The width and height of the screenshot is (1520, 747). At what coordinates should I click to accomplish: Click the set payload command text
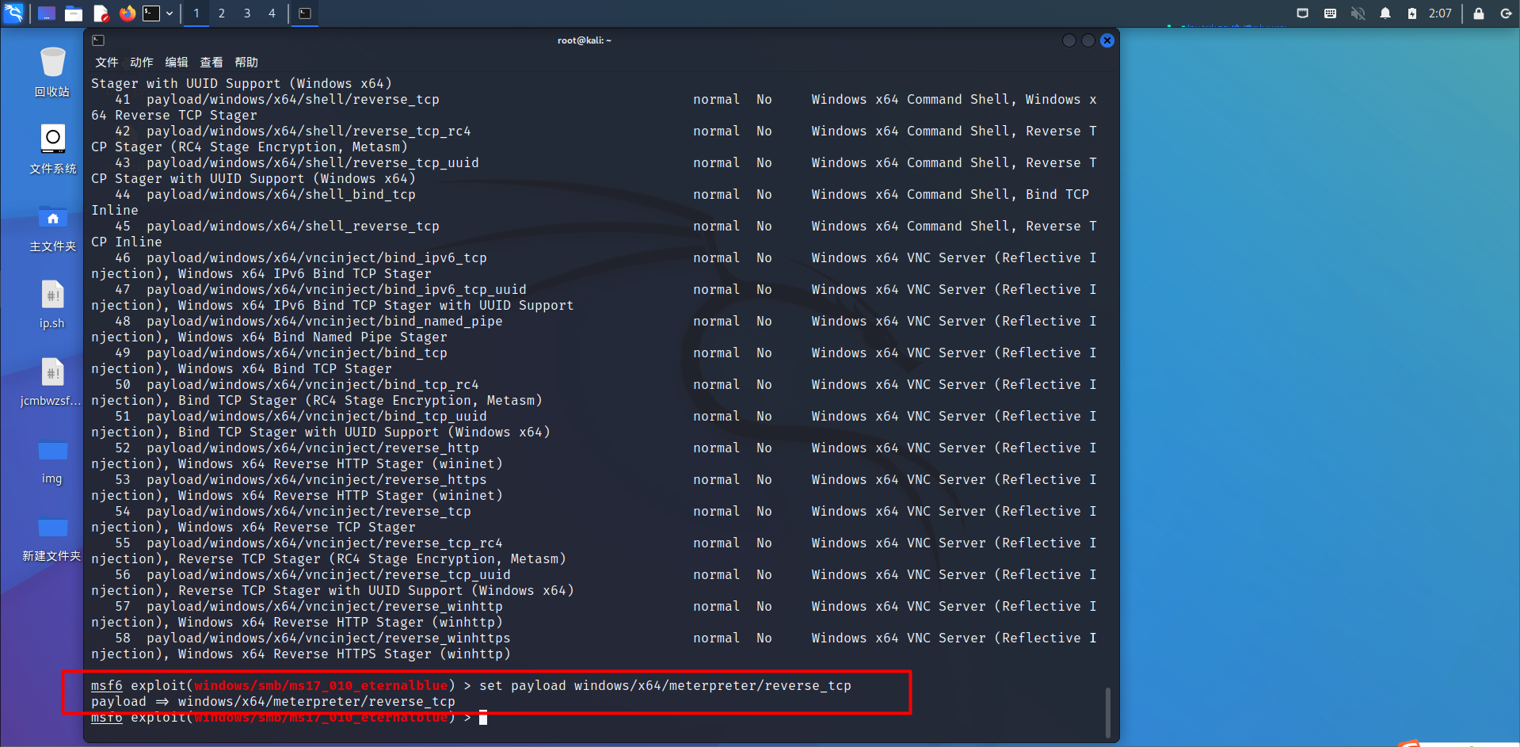tap(665, 685)
